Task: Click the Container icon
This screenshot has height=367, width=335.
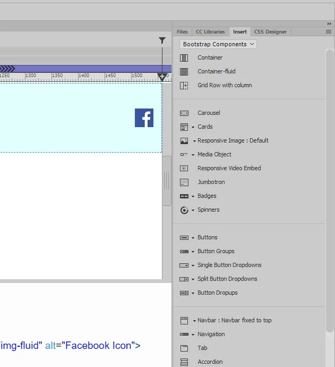Action: click(184, 58)
